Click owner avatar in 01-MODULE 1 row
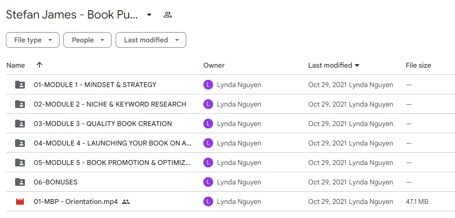Viewport: 455px width, 218px height. [208, 85]
